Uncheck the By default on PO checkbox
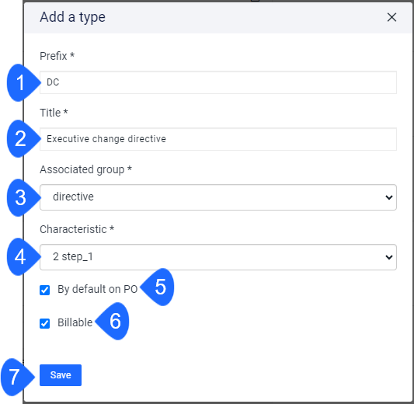This screenshot has width=414, height=404. pyautogui.click(x=44, y=290)
